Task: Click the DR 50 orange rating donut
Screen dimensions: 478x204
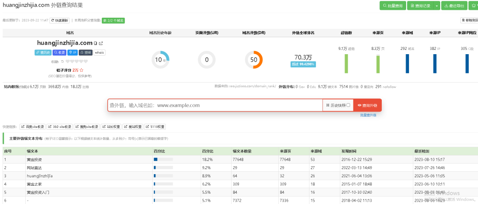Action: [x=254, y=60]
